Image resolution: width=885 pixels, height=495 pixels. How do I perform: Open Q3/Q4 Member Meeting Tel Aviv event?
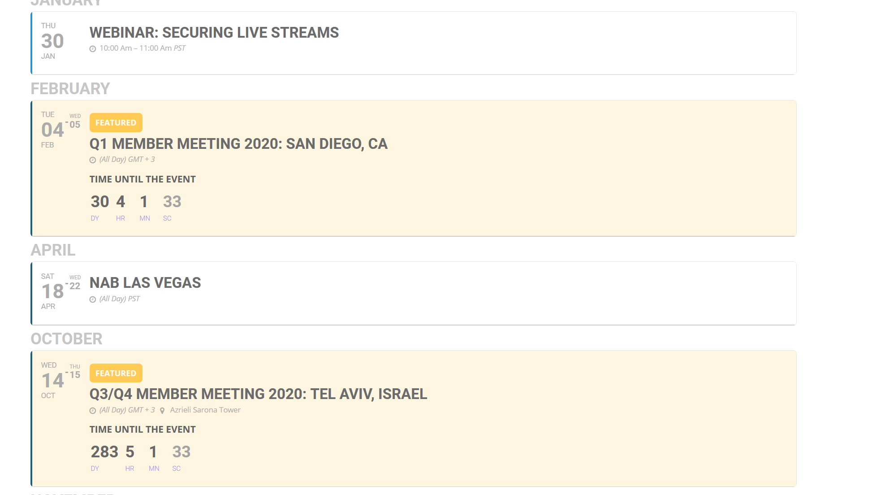click(258, 394)
